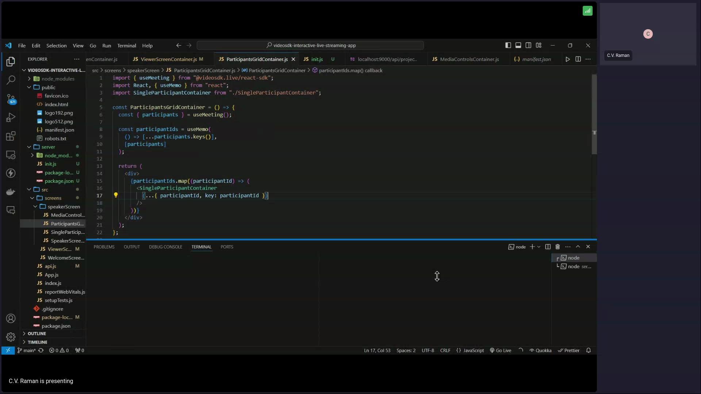Viewport: 701px width, 394px height.
Task: Toggle Go Live server in status bar
Action: (x=501, y=351)
